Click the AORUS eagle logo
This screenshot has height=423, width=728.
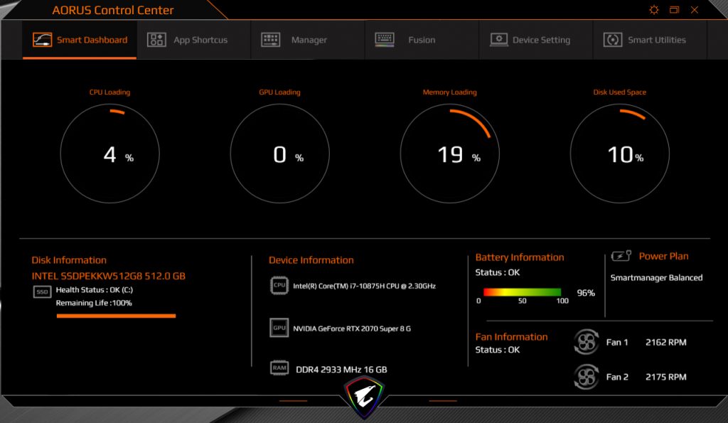365,397
